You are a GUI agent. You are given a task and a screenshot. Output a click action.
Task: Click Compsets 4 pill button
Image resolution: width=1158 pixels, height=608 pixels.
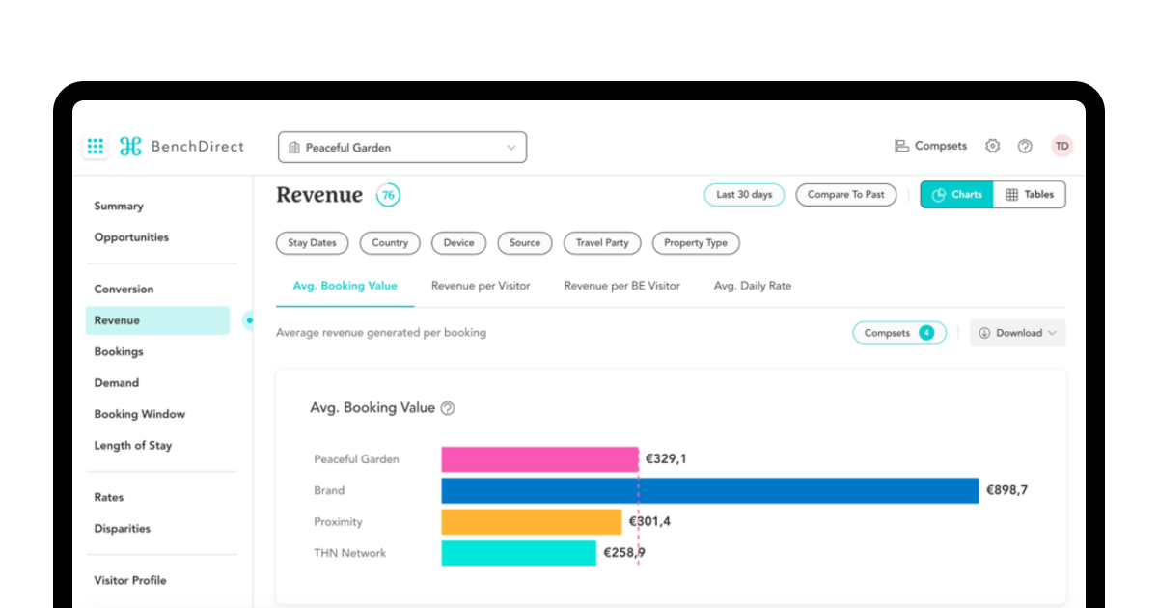[898, 333]
